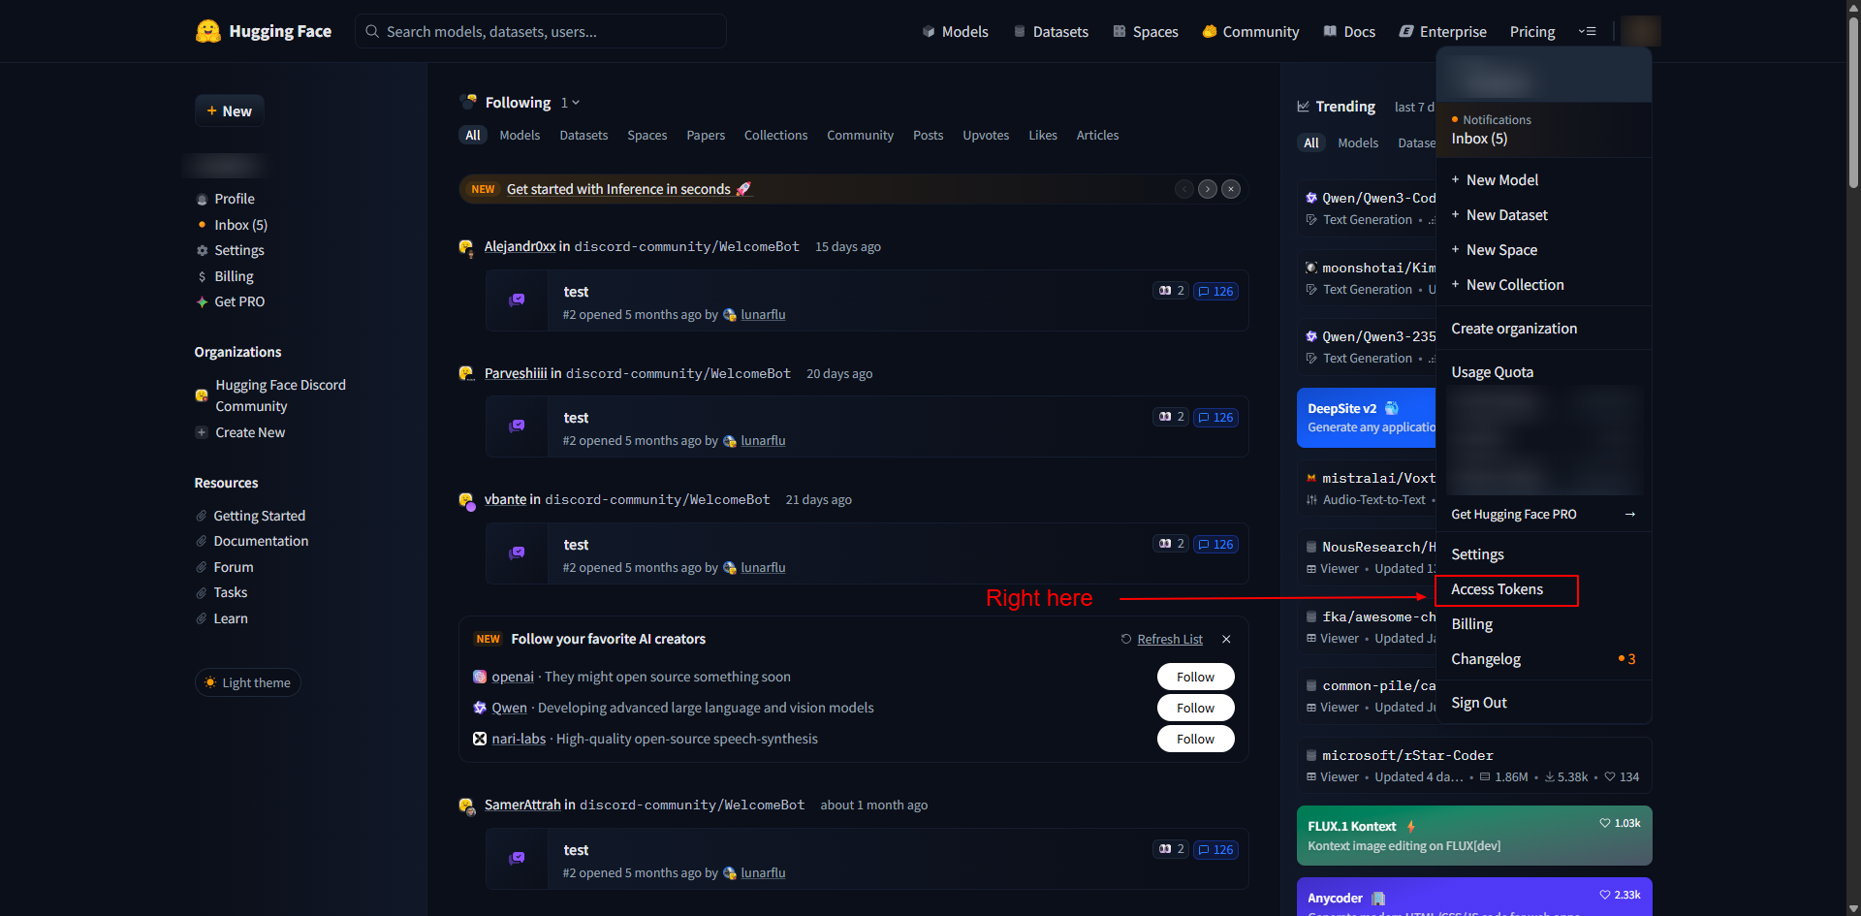Open the DeepSite v2 trending space card
The height and width of the screenshot is (916, 1861).
1367,418
